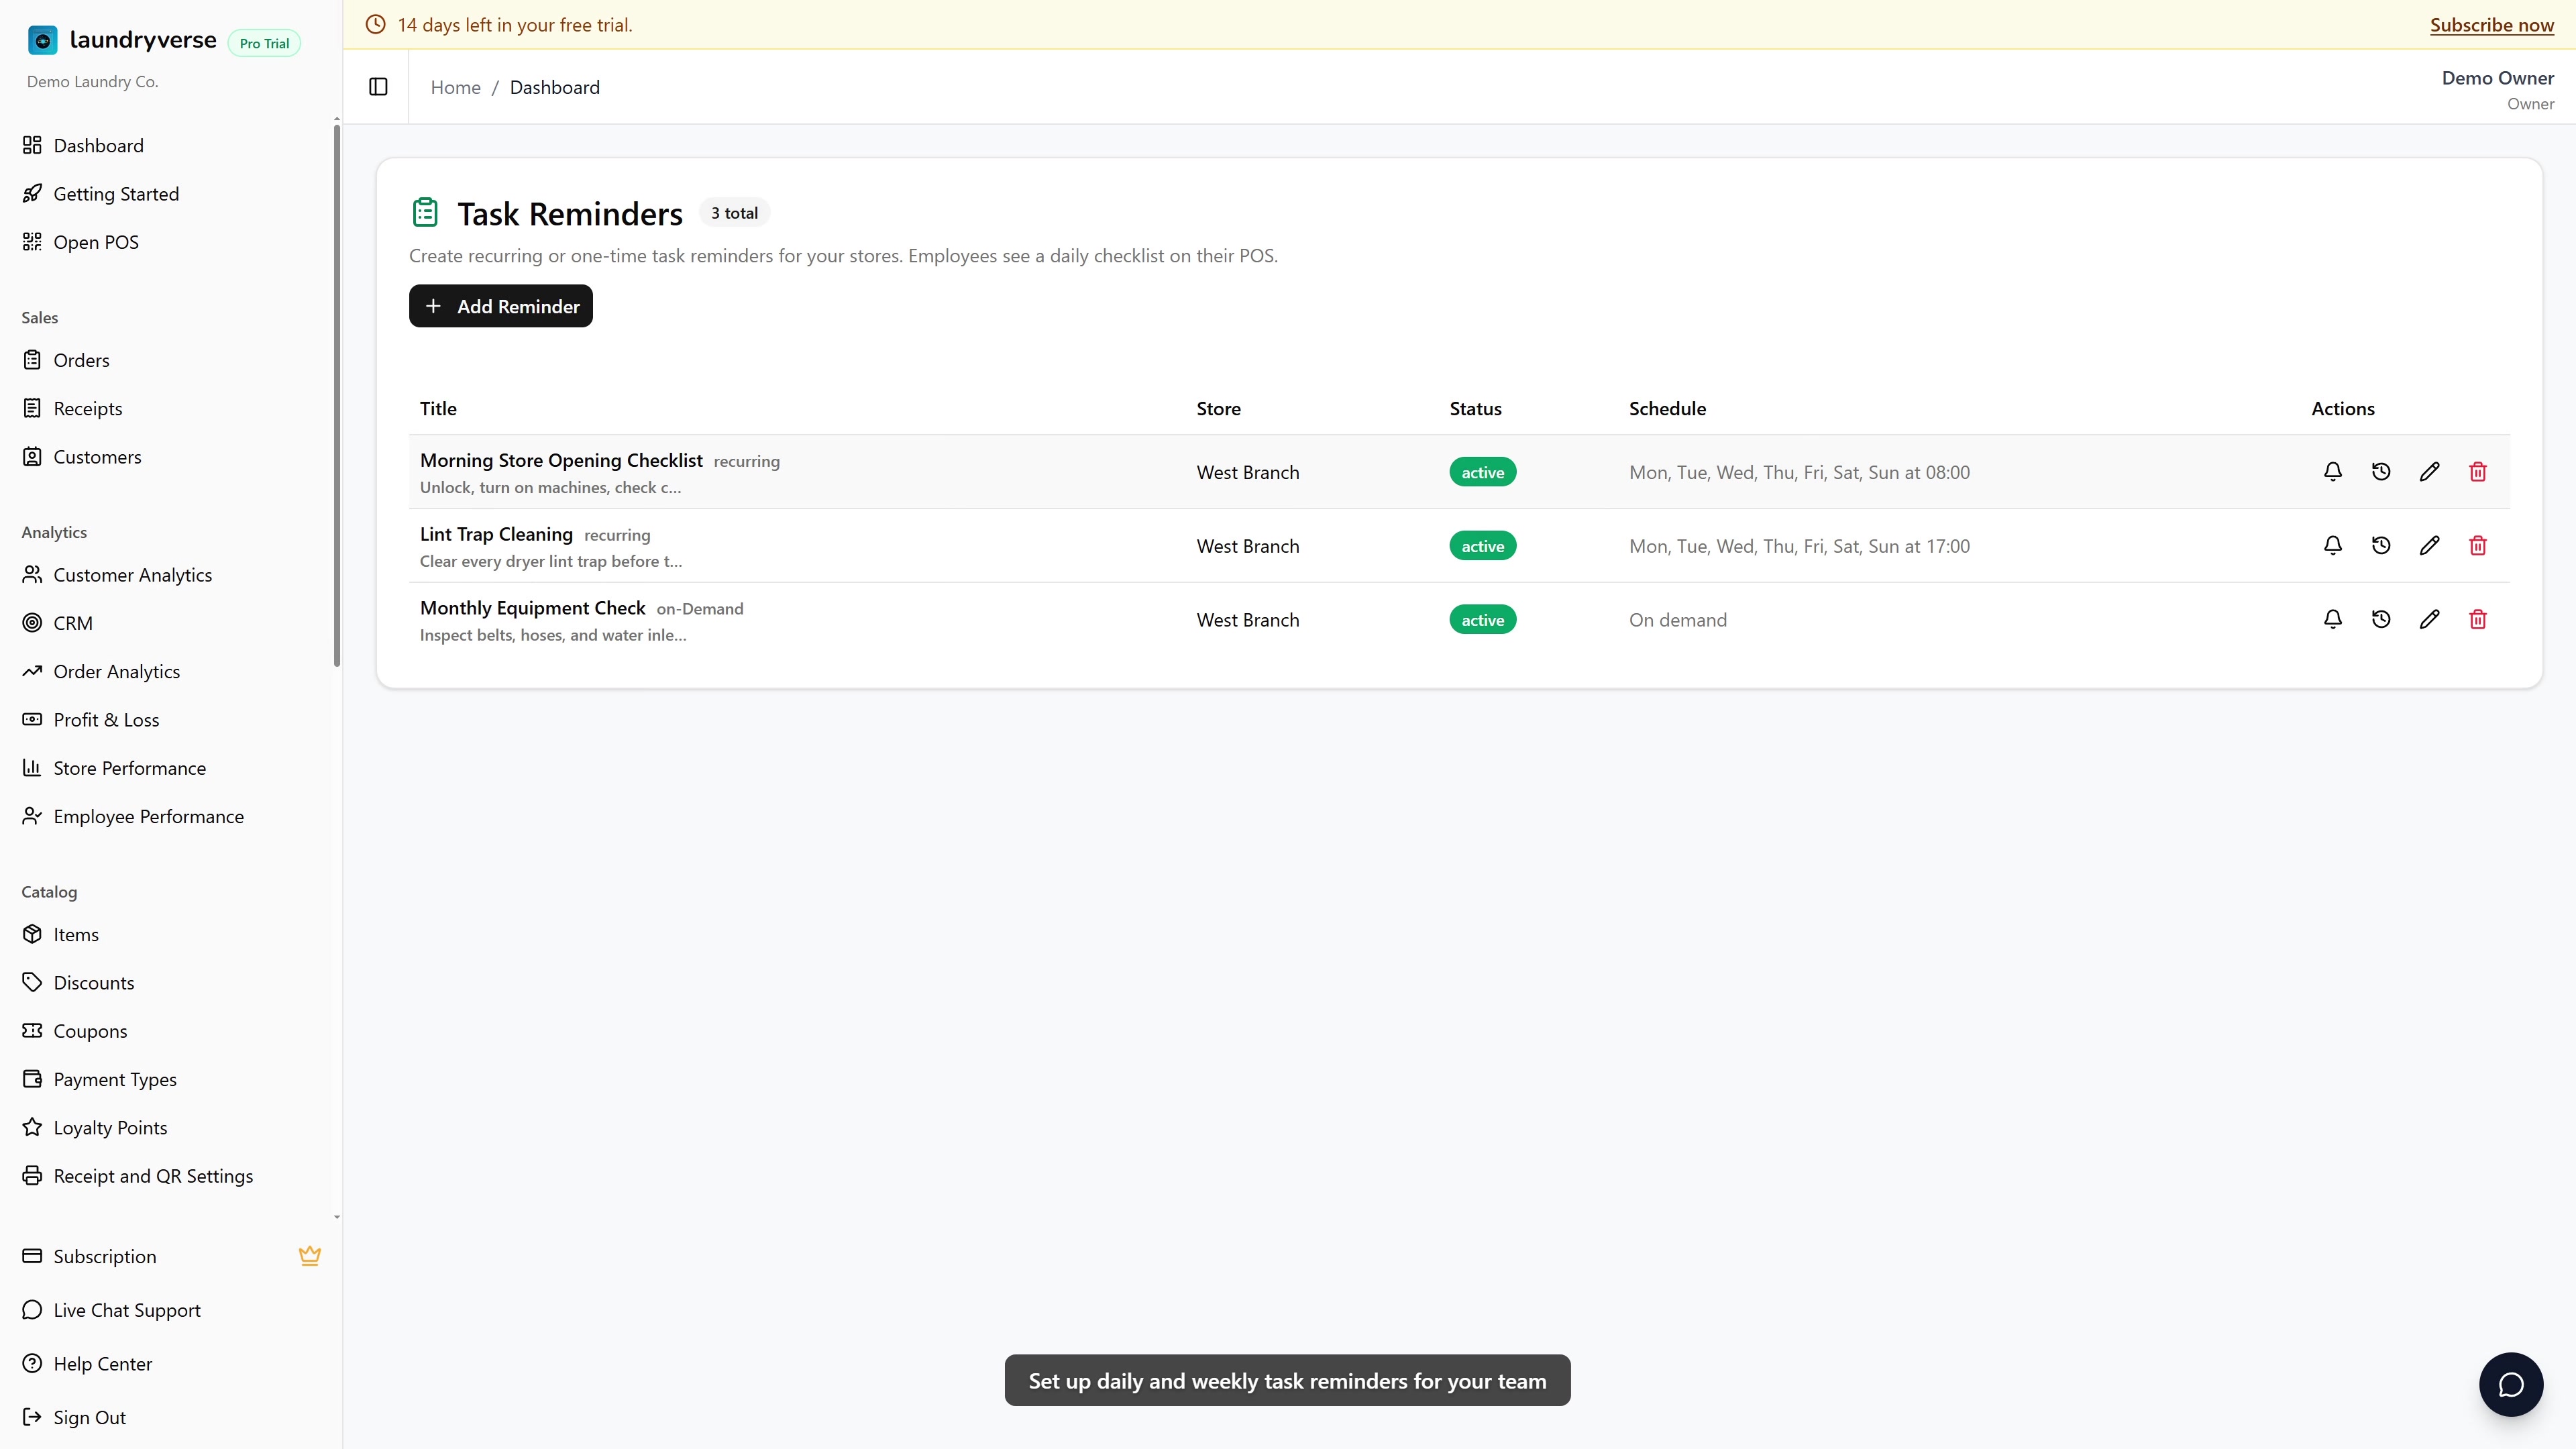
Task: Edit the Lint Trap Cleaning reminder
Action: click(x=2429, y=545)
